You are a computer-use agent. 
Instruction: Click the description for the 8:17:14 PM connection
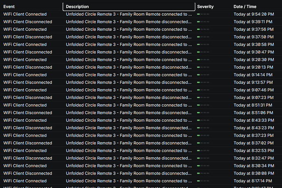pos(129,181)
